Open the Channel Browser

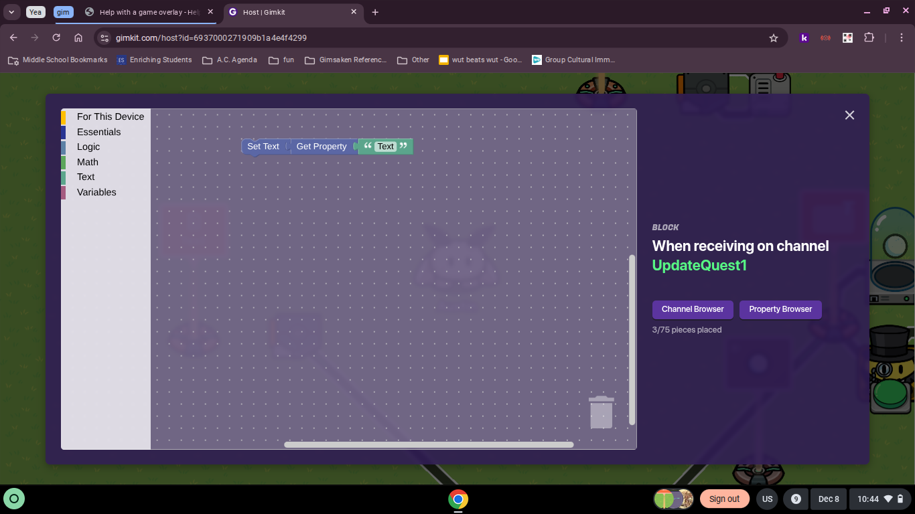tap(693, 309)
